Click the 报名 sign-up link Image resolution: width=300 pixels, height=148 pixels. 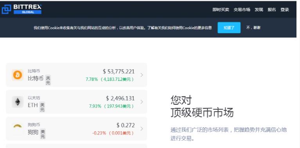(272, 9)
